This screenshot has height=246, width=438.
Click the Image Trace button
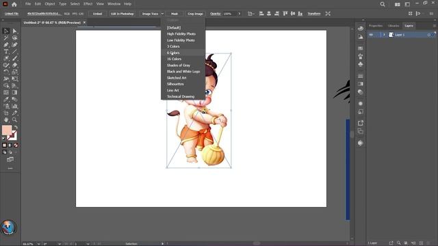point(150,14)
